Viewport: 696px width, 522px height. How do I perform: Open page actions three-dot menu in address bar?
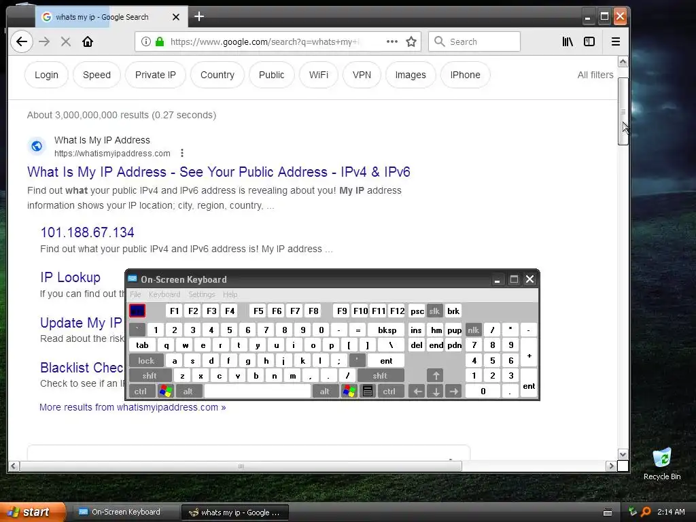(392, 41)
